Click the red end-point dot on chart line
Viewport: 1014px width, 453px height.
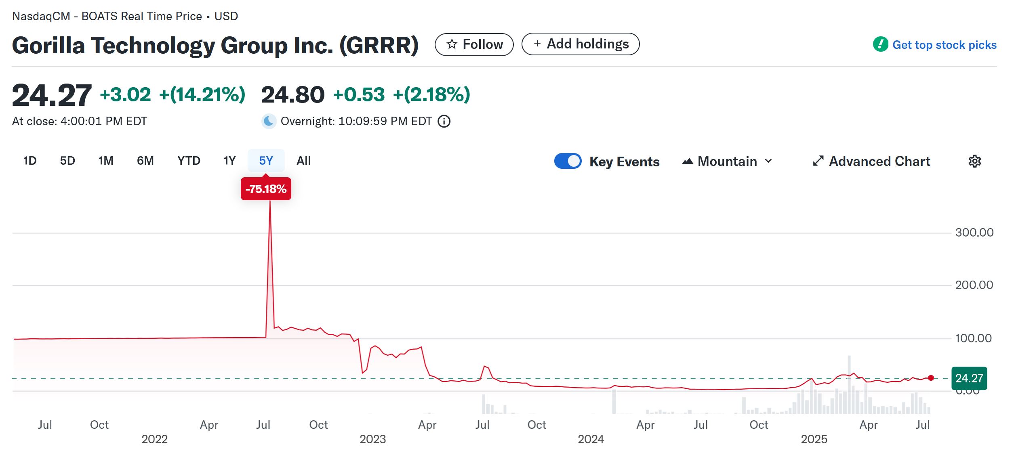(931, 378)
